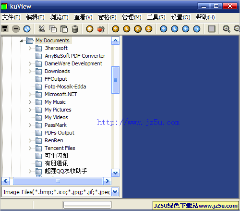Click the copy icon in toolbar
The height and width of the screenshot is (211, 240).
pyautogui.click(x=53, y=29)
